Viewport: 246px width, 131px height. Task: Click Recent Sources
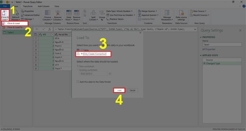click(x=199, y=15)
